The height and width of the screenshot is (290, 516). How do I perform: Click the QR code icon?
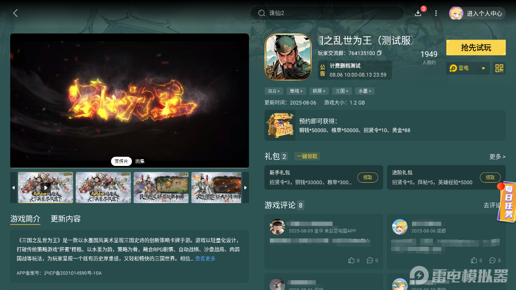[499, 68]
